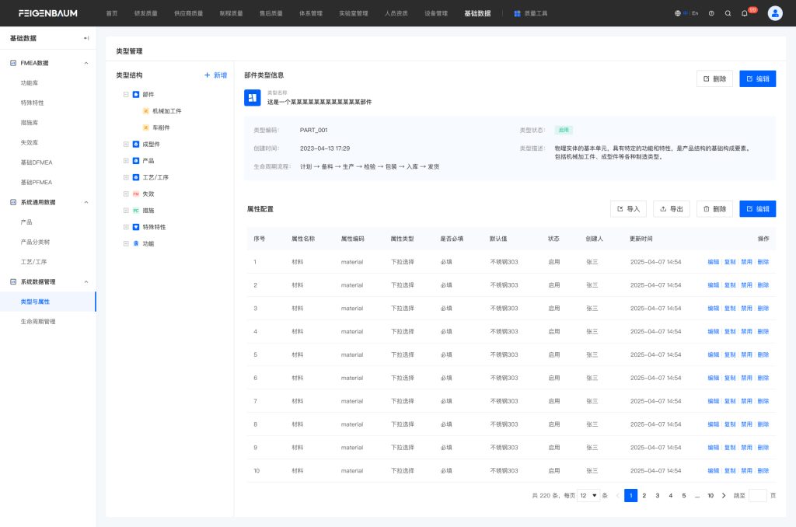Go to page 2 in pagination
Screen dimensions: 796x527
pyautogui.click(x=644, y=496)
